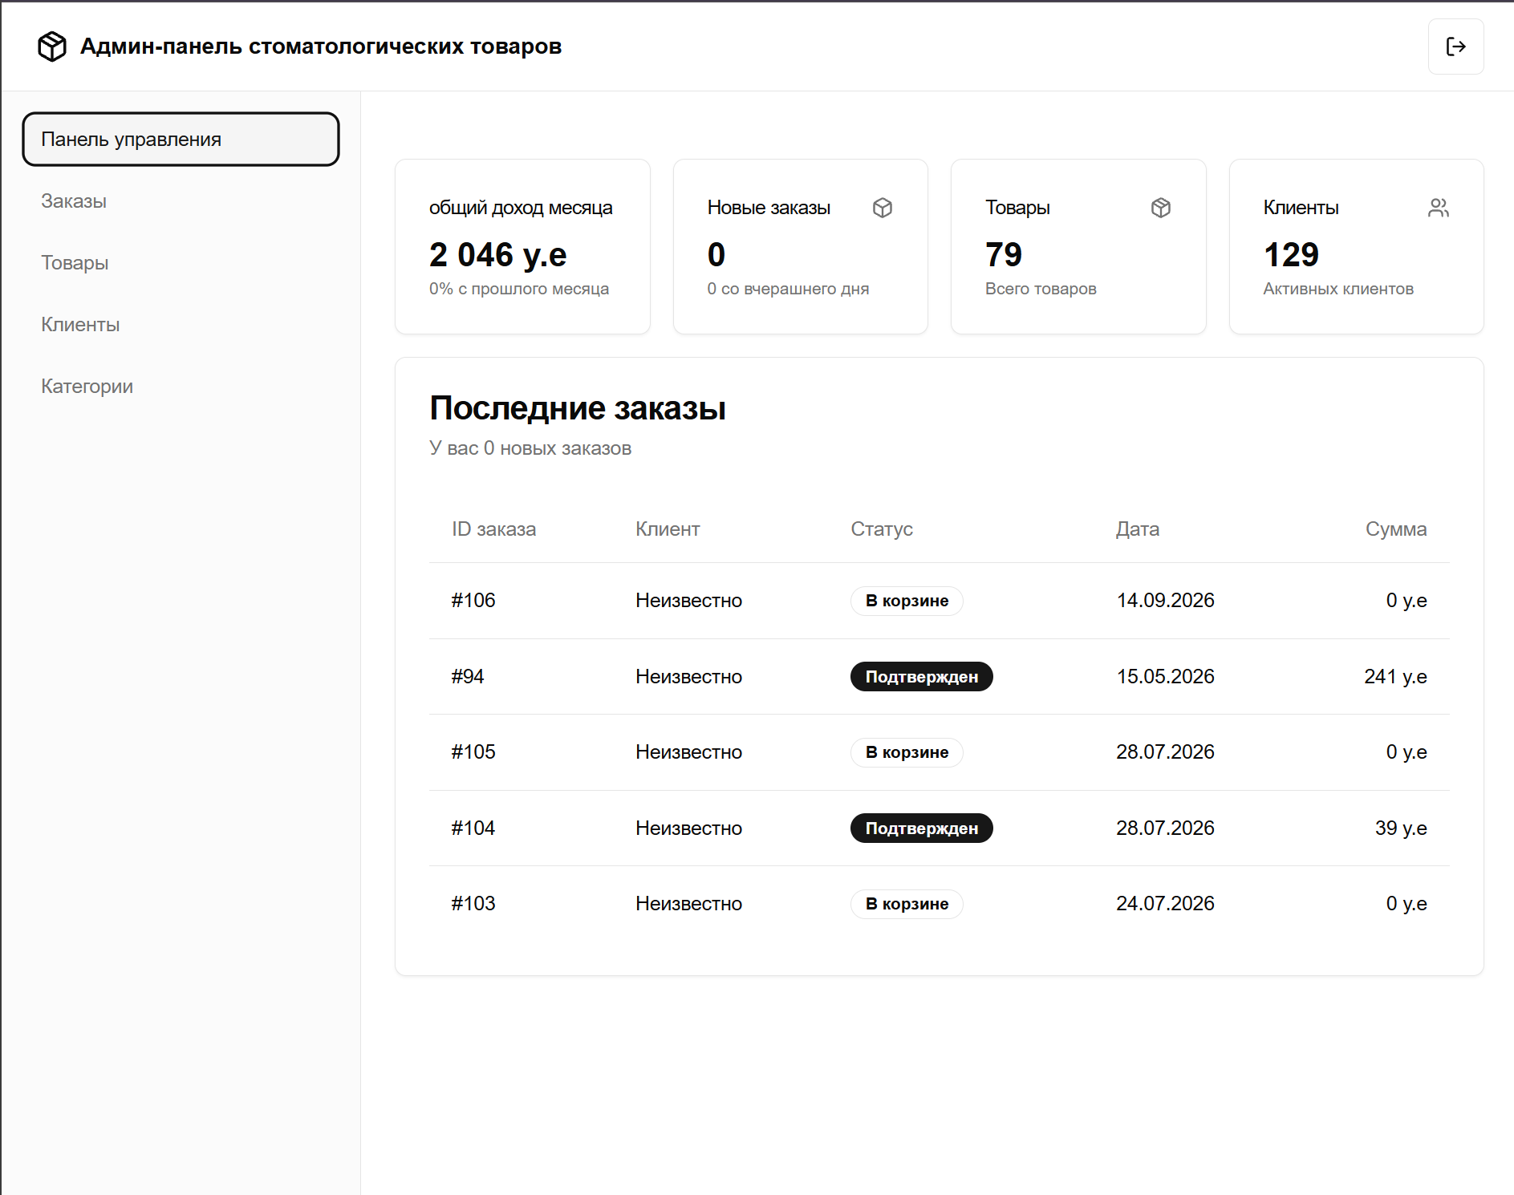Click the 129 active clients value
Viewport: 1514px width, 1195px height.
pyautogui.click(x=1291, y=255)
